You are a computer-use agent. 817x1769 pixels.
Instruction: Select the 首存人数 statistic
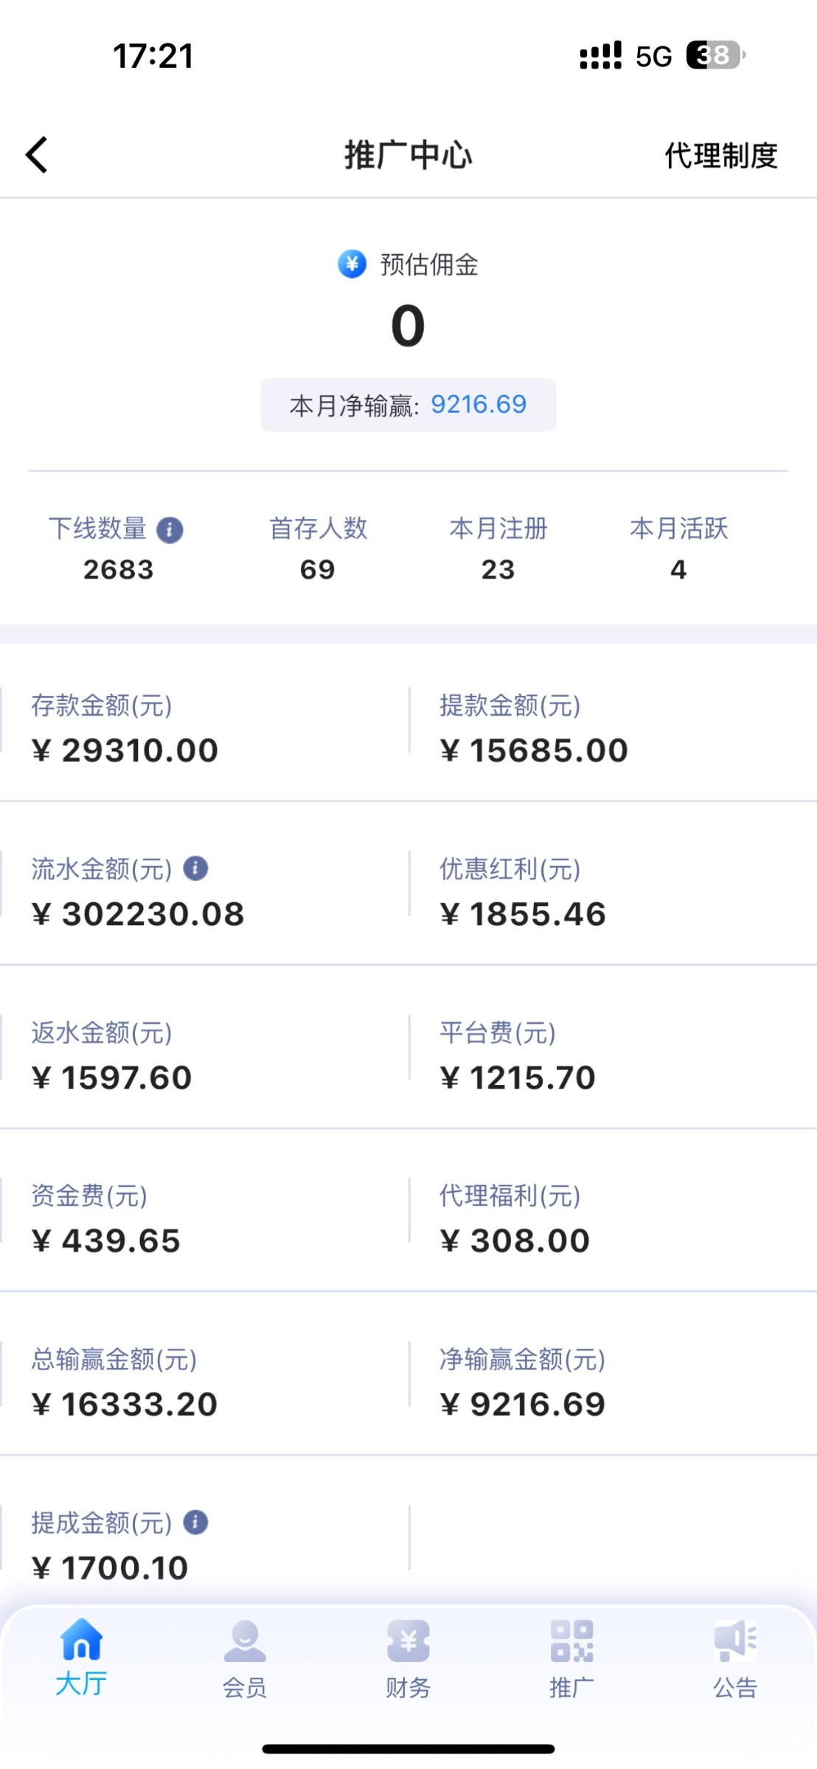point(318,548)
